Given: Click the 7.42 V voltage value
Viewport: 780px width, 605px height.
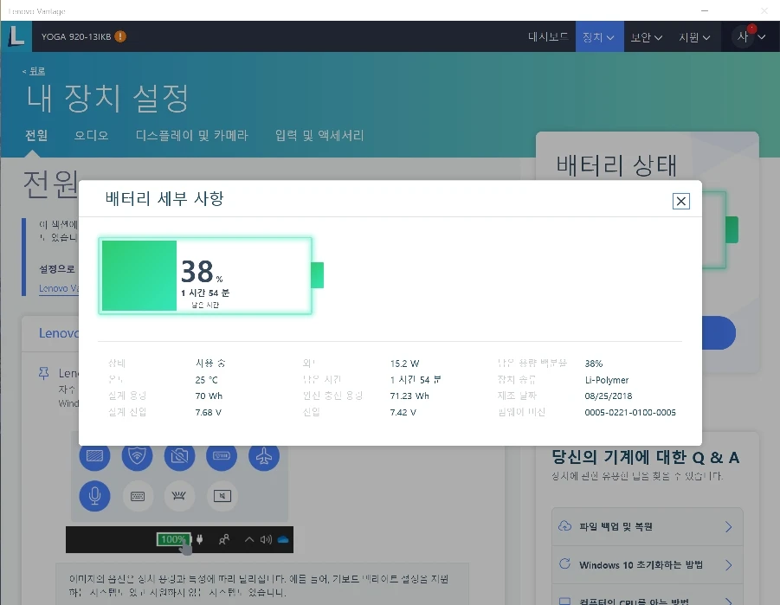Looking at the screenshot, I should point(403,413).
